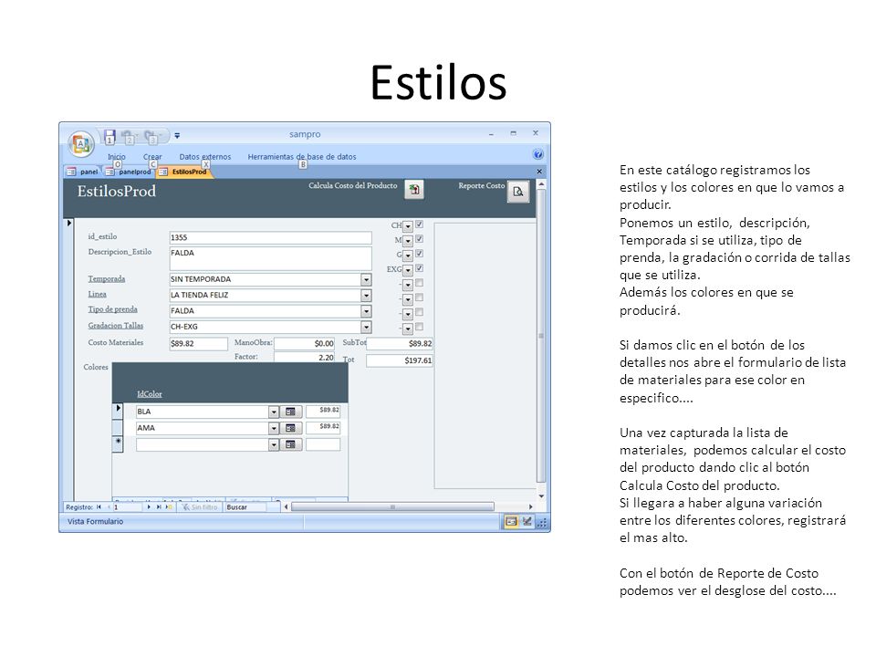The height and width of the screenshot is (657, 876).
Task: Toggle the G size checkbox
Action: pyautogui.click(x=419, y=254)
